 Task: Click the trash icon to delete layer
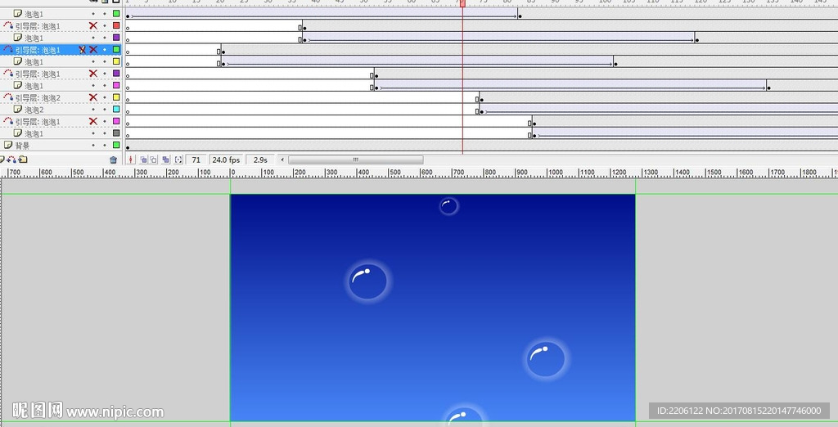coord(113,160)
